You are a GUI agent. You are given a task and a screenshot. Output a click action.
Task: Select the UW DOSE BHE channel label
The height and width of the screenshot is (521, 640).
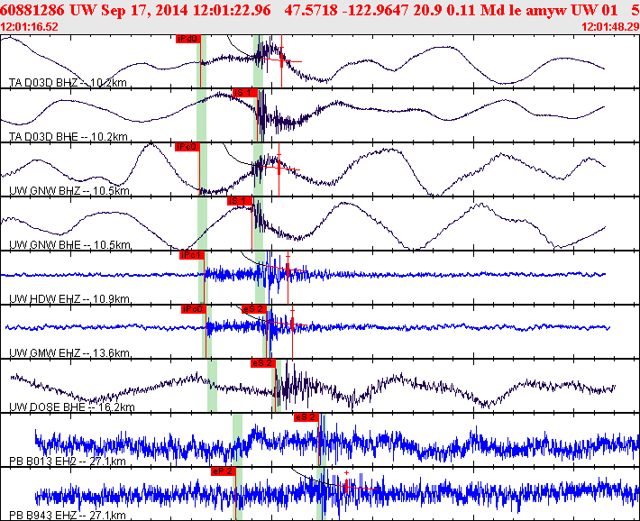coord(72,407)
